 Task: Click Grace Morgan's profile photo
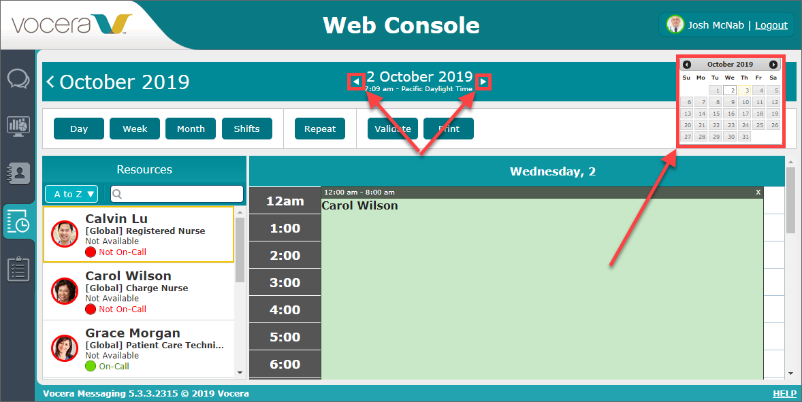[65, 348]
